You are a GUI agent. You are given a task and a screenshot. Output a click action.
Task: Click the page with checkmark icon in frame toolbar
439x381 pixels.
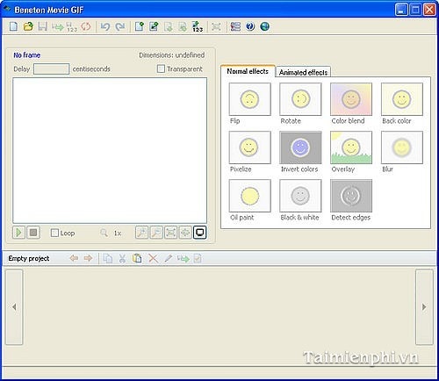(198, 258)
